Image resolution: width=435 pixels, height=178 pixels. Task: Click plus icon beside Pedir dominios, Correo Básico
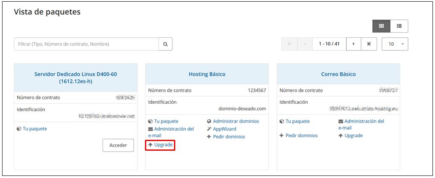[x=282, y=136]
